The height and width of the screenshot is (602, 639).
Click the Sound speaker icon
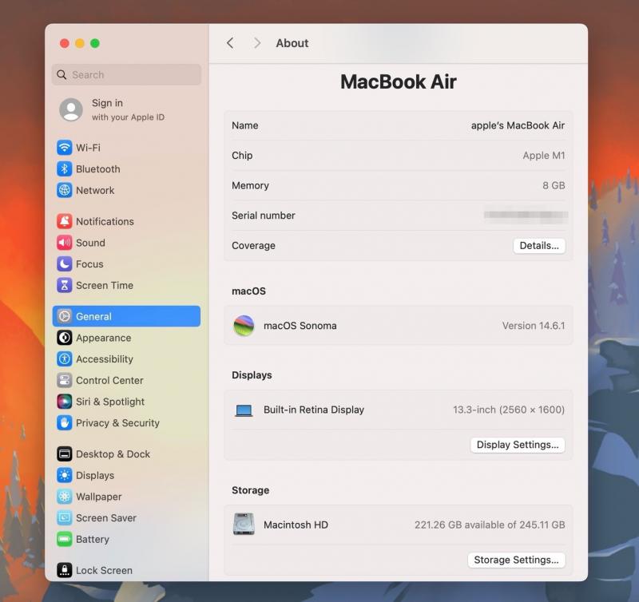tap(65, 243)
